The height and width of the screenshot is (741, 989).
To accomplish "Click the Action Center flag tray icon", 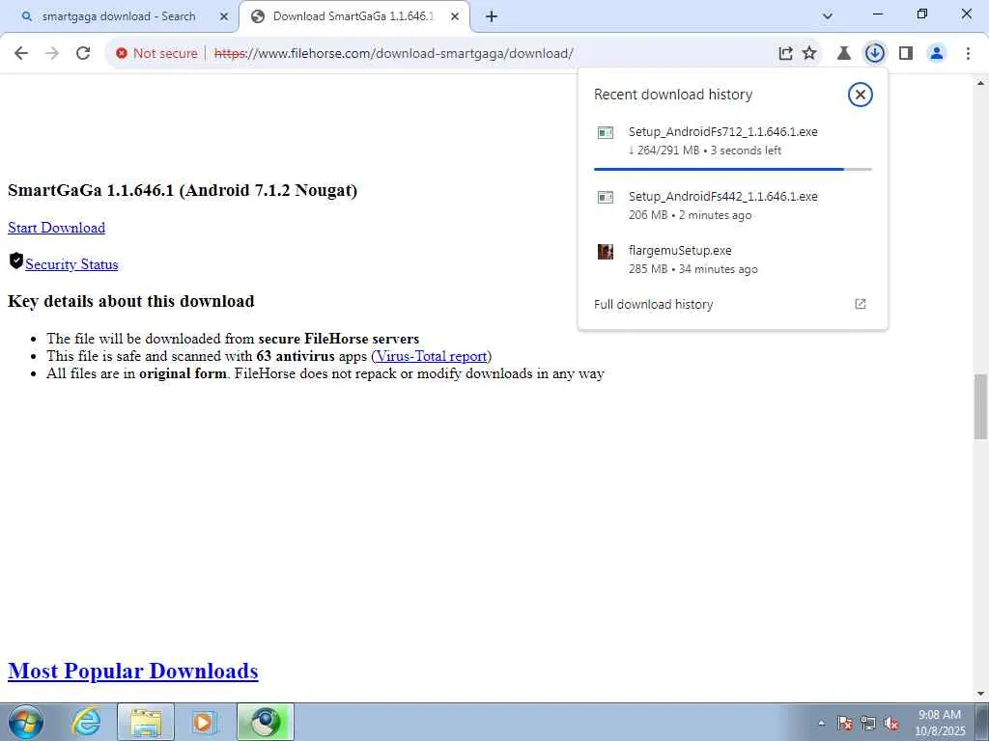I will (844, 723).
